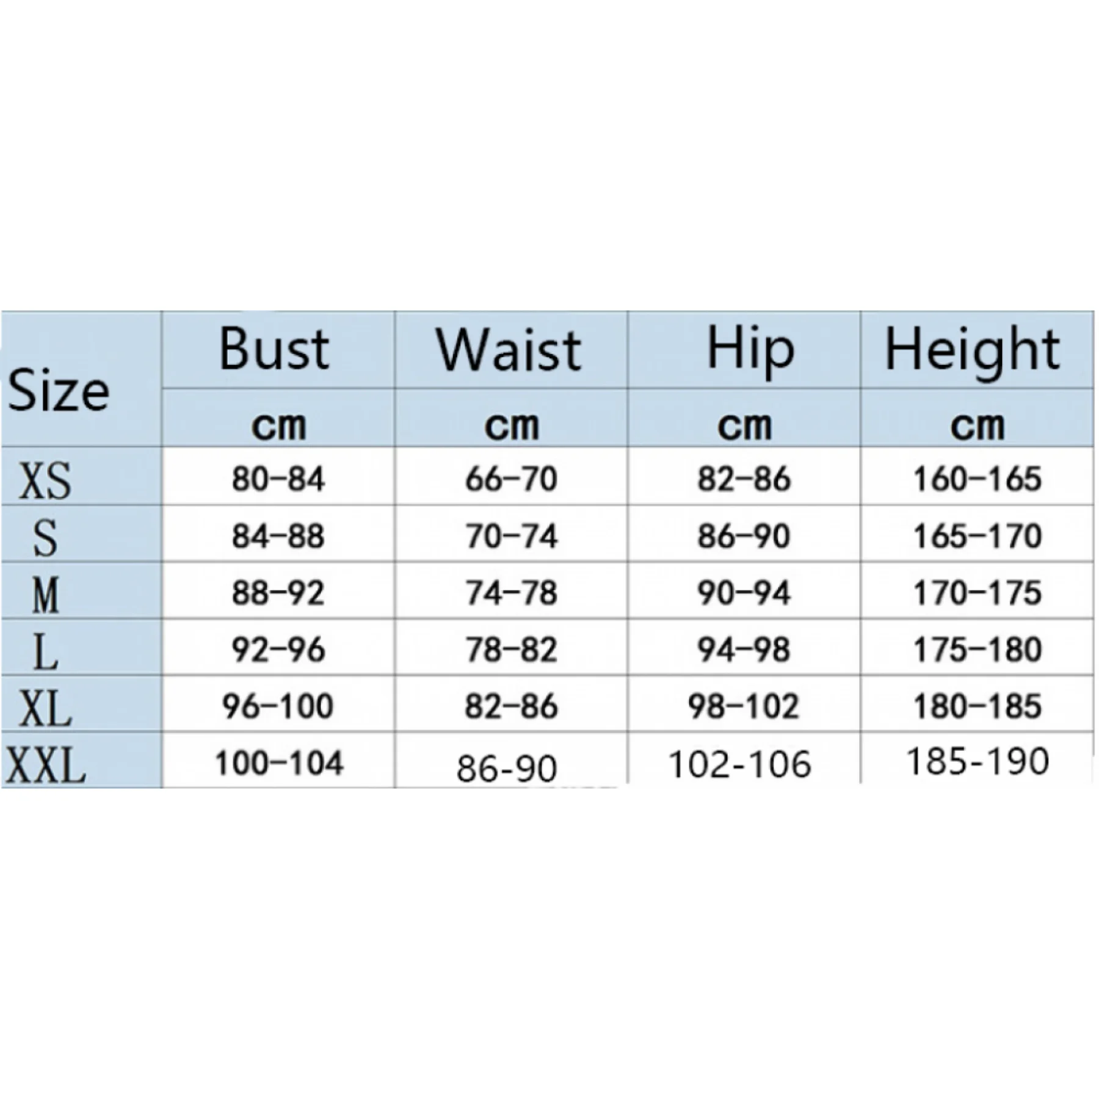
Task: Select the L height value 175-180
Action: pos(977,649)
